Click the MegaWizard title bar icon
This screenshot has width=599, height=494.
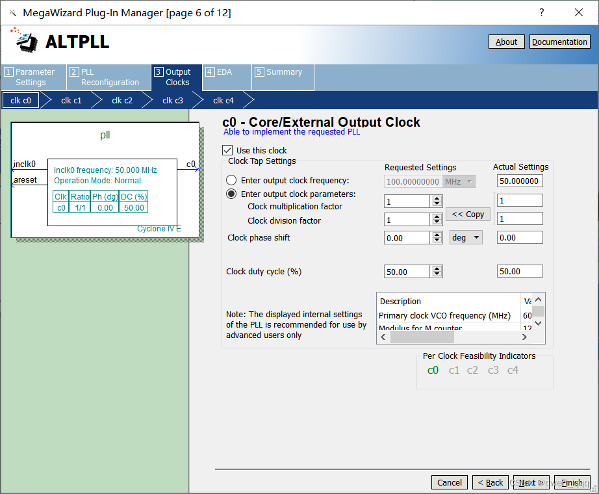pyautogui.click(x=13, y=13)
